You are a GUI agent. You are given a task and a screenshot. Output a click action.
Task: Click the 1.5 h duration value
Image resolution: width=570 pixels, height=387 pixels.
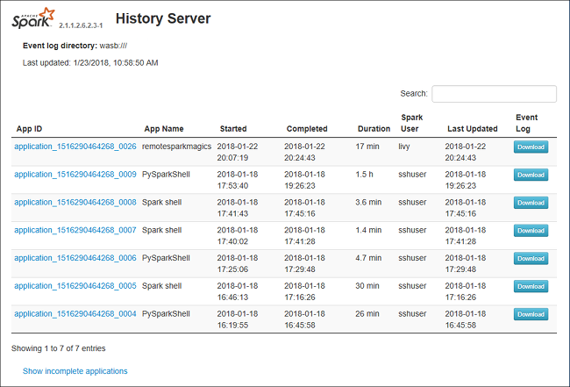(x=364, y=175)
